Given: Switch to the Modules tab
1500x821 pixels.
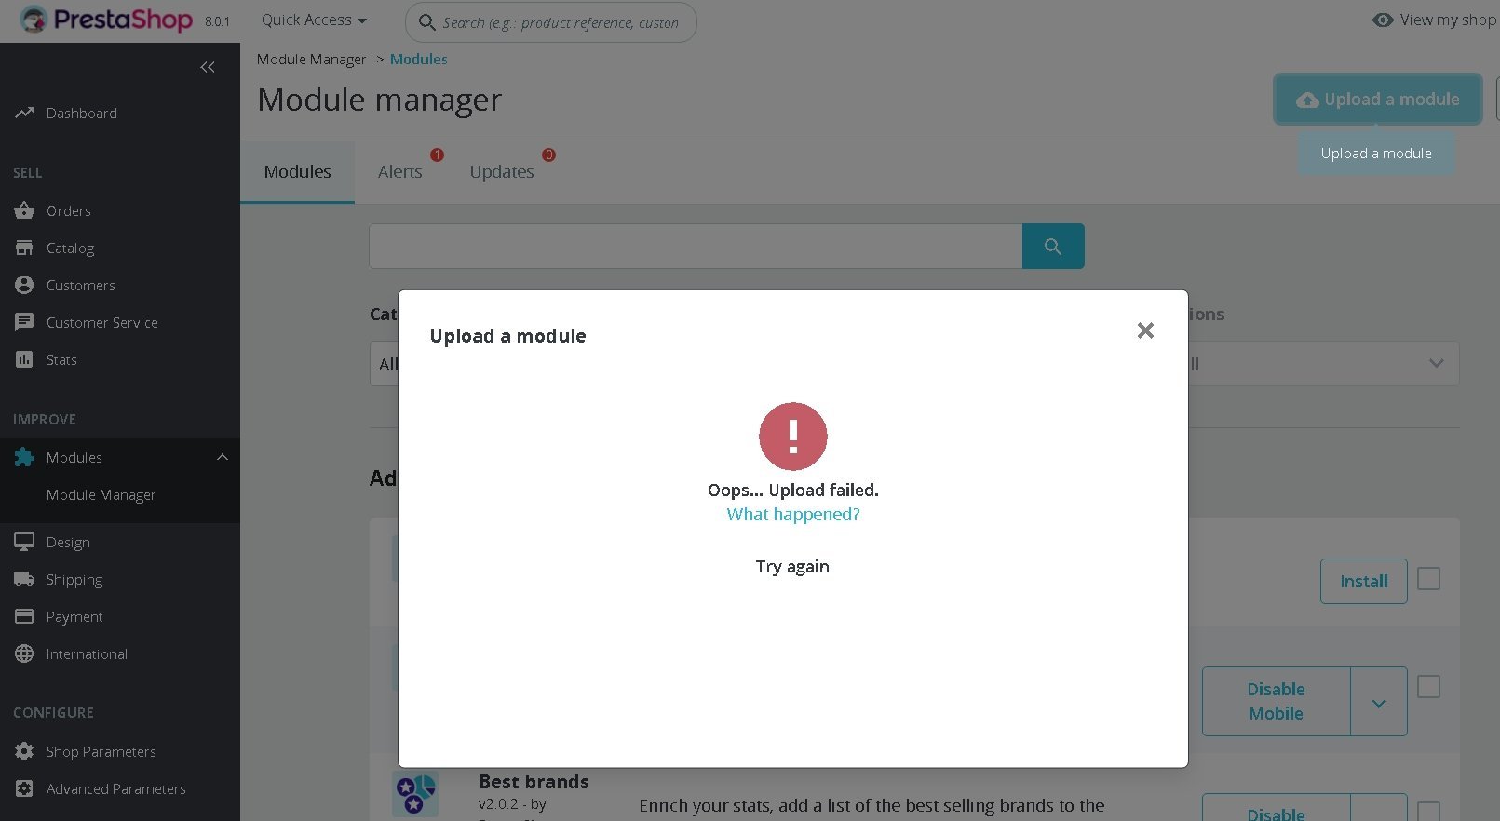Looking at the screenshot, I should pyautogui.click(x=297, y=171).
